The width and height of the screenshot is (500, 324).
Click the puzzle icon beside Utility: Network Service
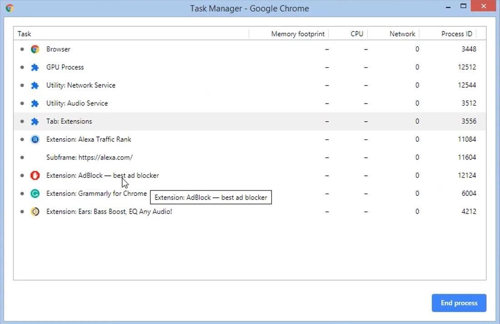35,85
